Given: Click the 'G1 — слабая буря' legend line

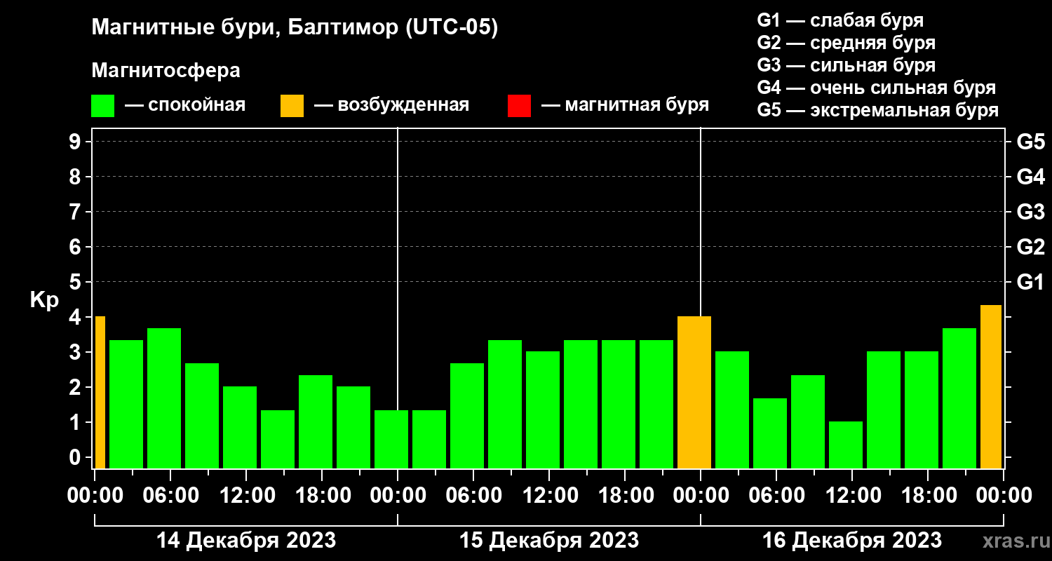Looking at the screenshot, I should [x=840, y=20].
